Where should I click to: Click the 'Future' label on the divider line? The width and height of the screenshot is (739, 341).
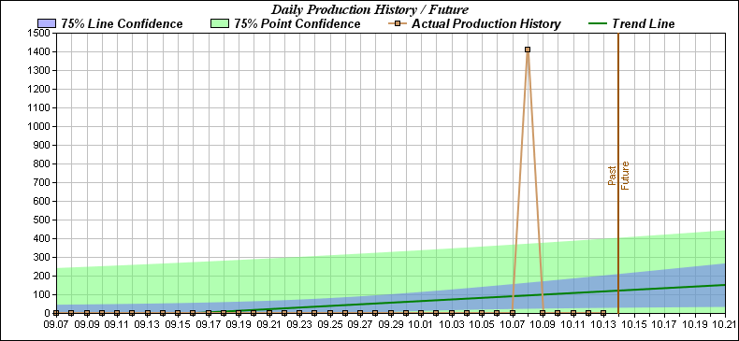pos(625,176)
